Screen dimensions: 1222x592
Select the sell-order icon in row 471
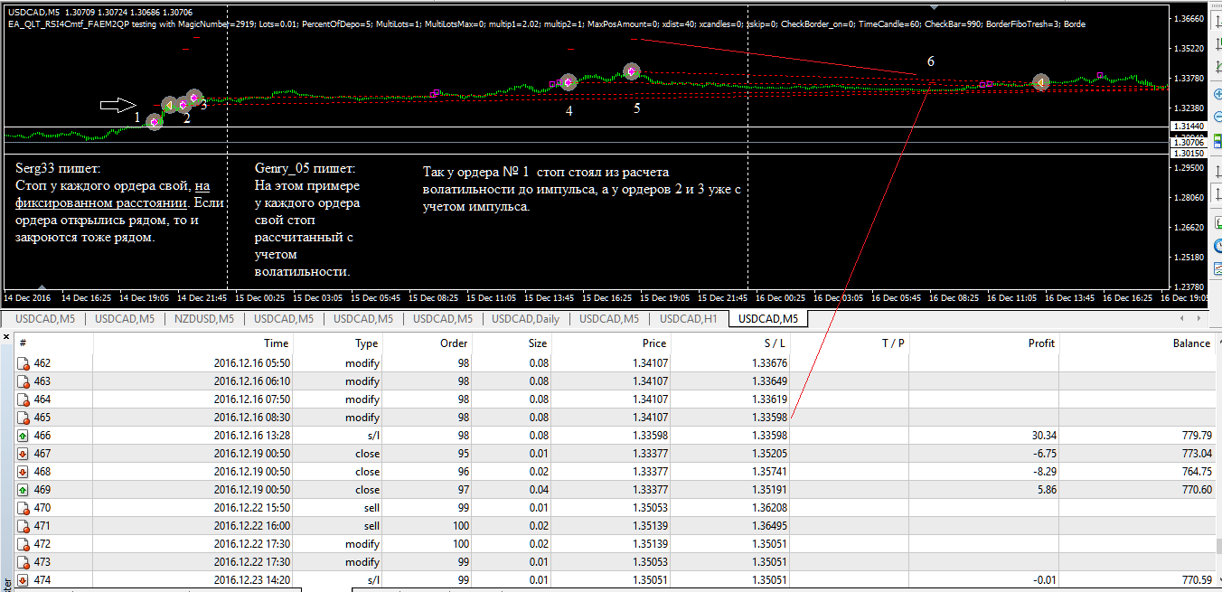click(x=23, y=526)
